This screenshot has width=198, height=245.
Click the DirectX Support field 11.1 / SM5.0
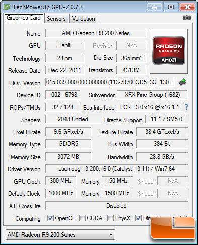tap(166, 119)
